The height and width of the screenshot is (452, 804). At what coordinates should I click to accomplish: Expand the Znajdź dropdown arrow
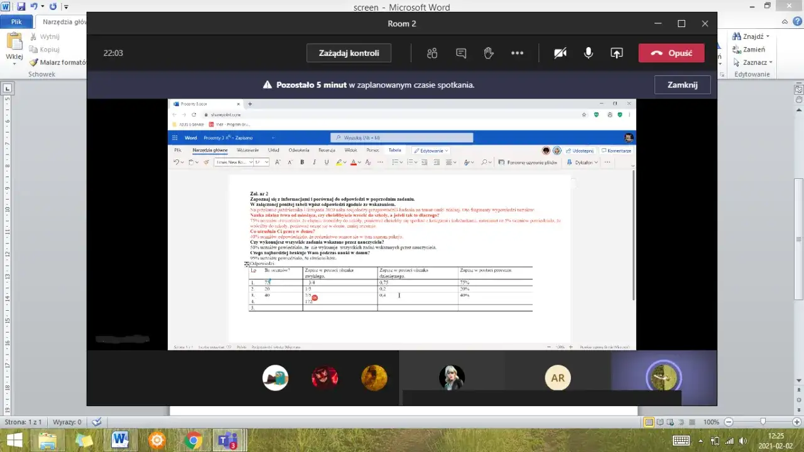click(x=768, y=37)
